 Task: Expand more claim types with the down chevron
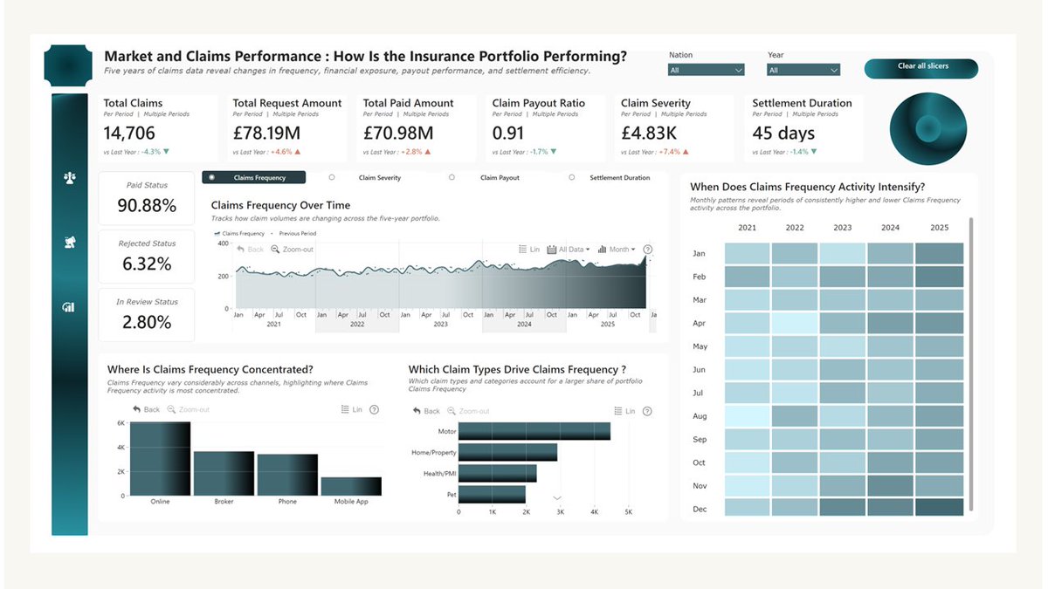pyautogui.click(x=558, y=498)
